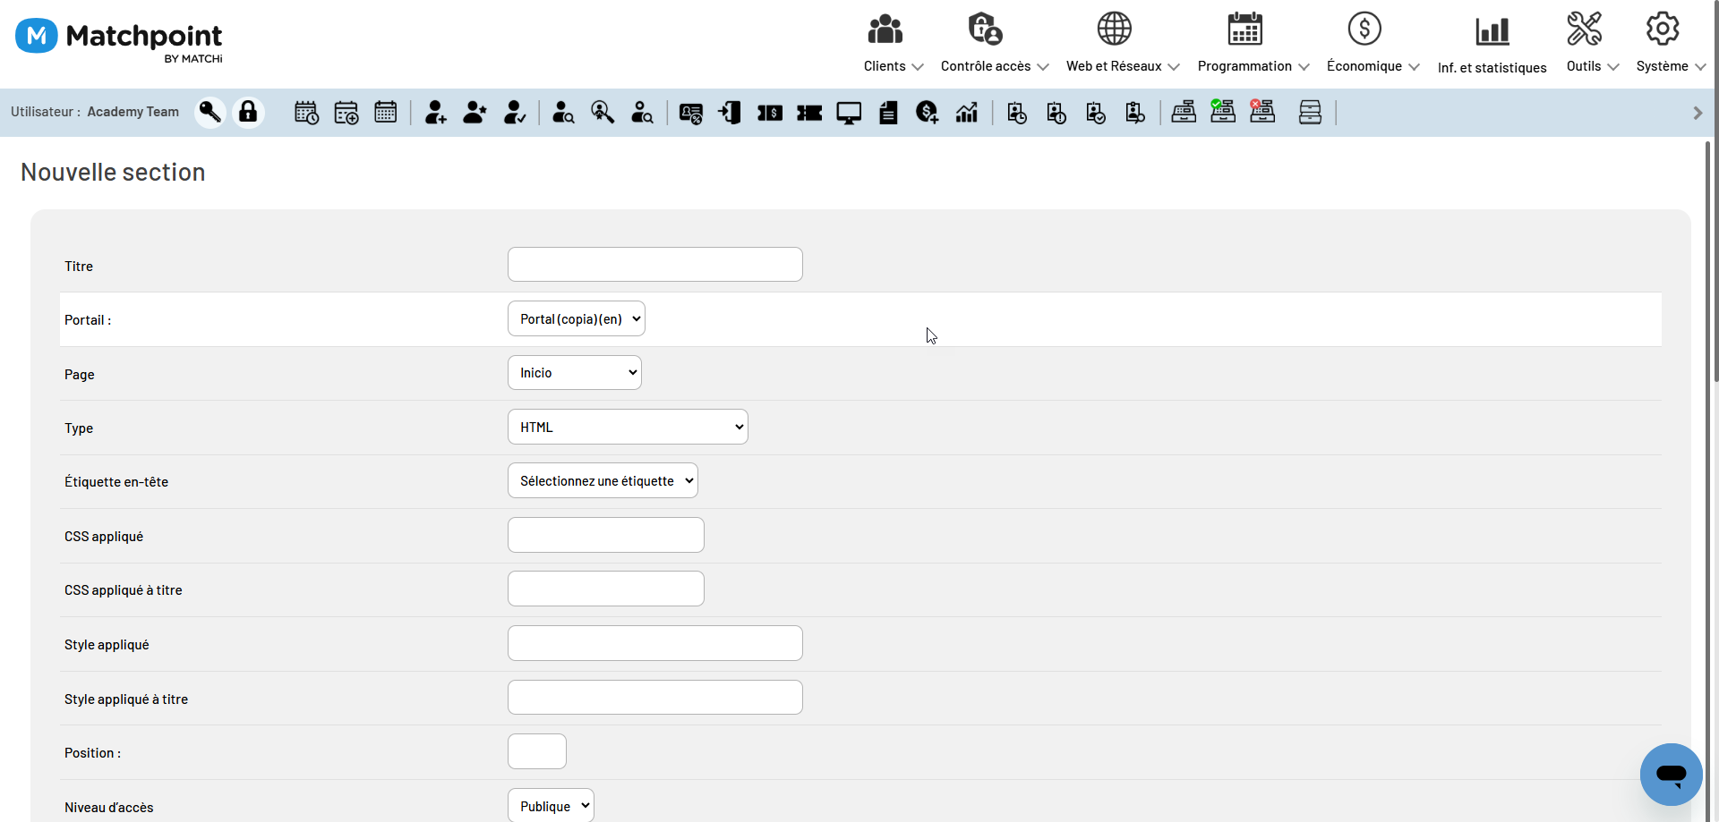Click the badge with person search icon
This screenshot has height=822, width=1719.
coord(1135,113)
